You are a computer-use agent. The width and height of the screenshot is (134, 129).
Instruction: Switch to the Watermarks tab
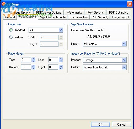(74, 13)
